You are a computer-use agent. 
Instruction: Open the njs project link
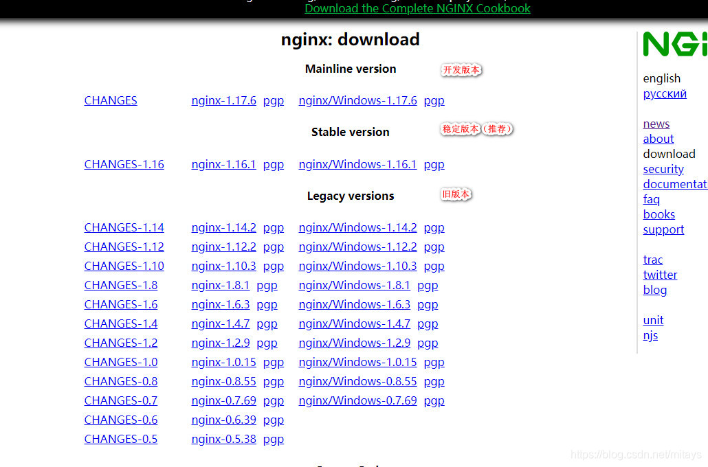pyautogui.click(x=650, y=336)
